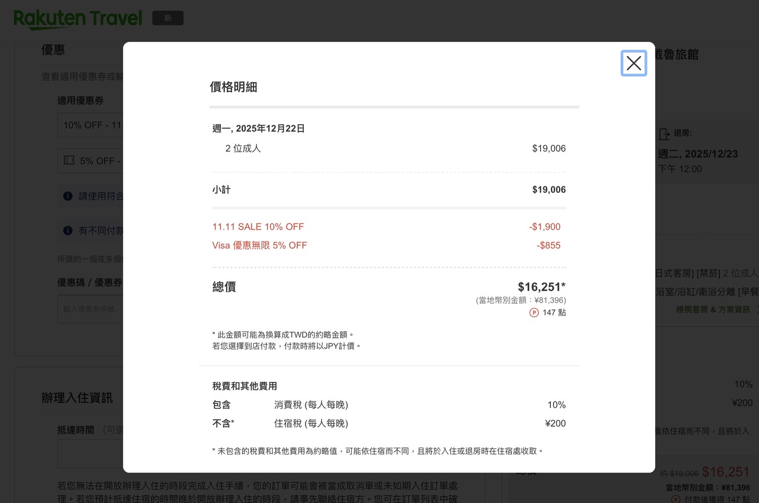
Task: Focus the coupon code input field
Action: click(x=90, y=309)
